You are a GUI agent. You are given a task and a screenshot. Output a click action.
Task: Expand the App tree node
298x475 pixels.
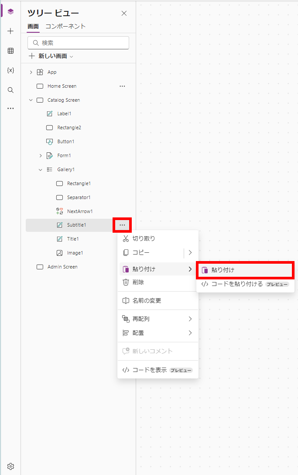(31, 72)
